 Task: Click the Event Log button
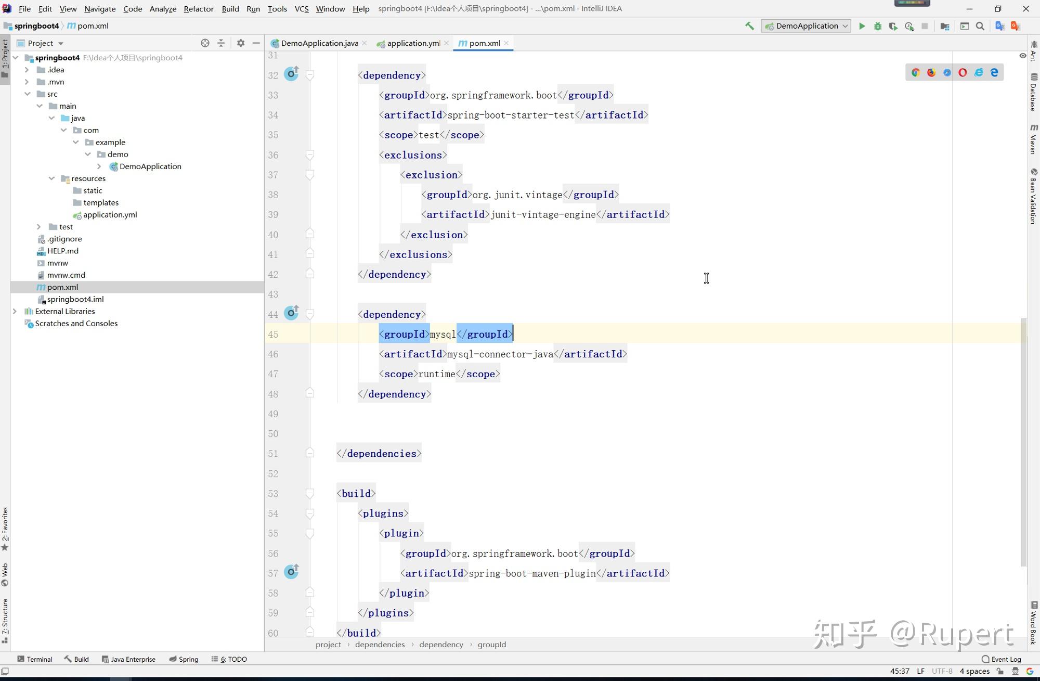(1001, 659)
